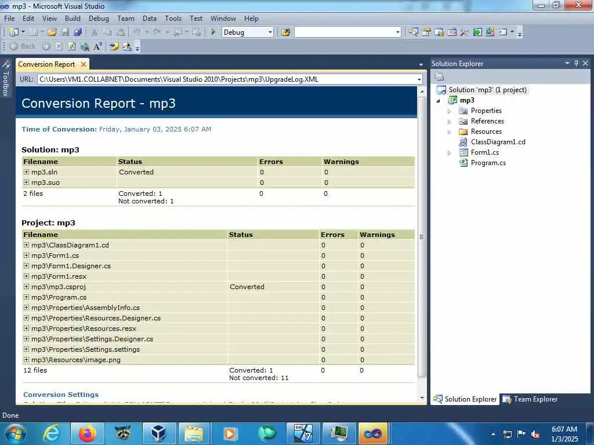This screenshot has height=445, width=594.
Task: Click the mp3\Resources\image.png filename
Action: click(76, 360)
